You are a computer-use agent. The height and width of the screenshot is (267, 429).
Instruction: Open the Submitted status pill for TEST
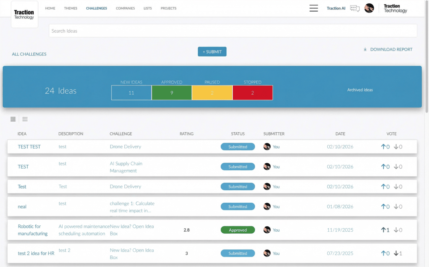coord(238,166)
